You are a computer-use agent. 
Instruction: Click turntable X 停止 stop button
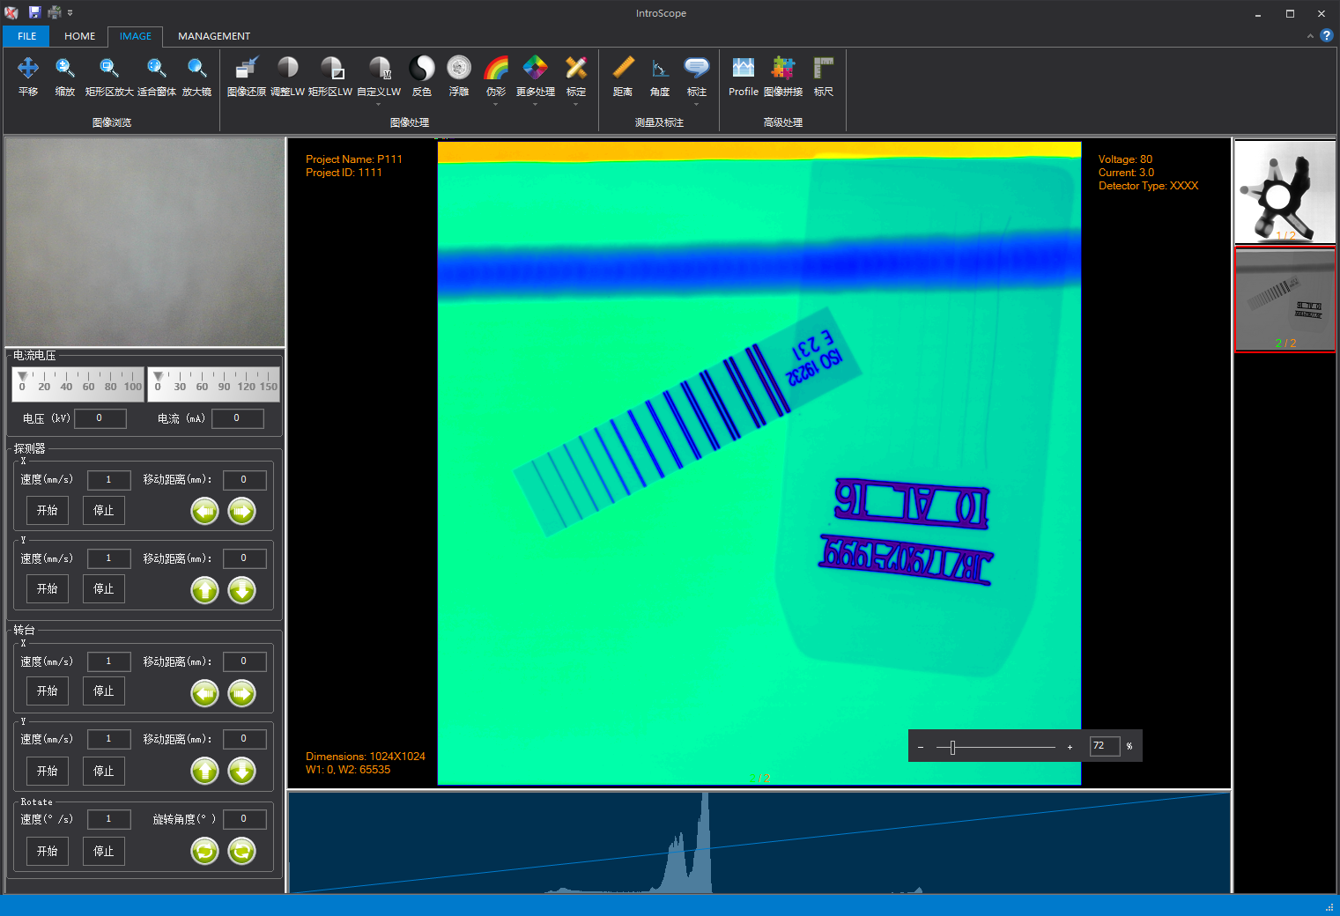point(104,691)
